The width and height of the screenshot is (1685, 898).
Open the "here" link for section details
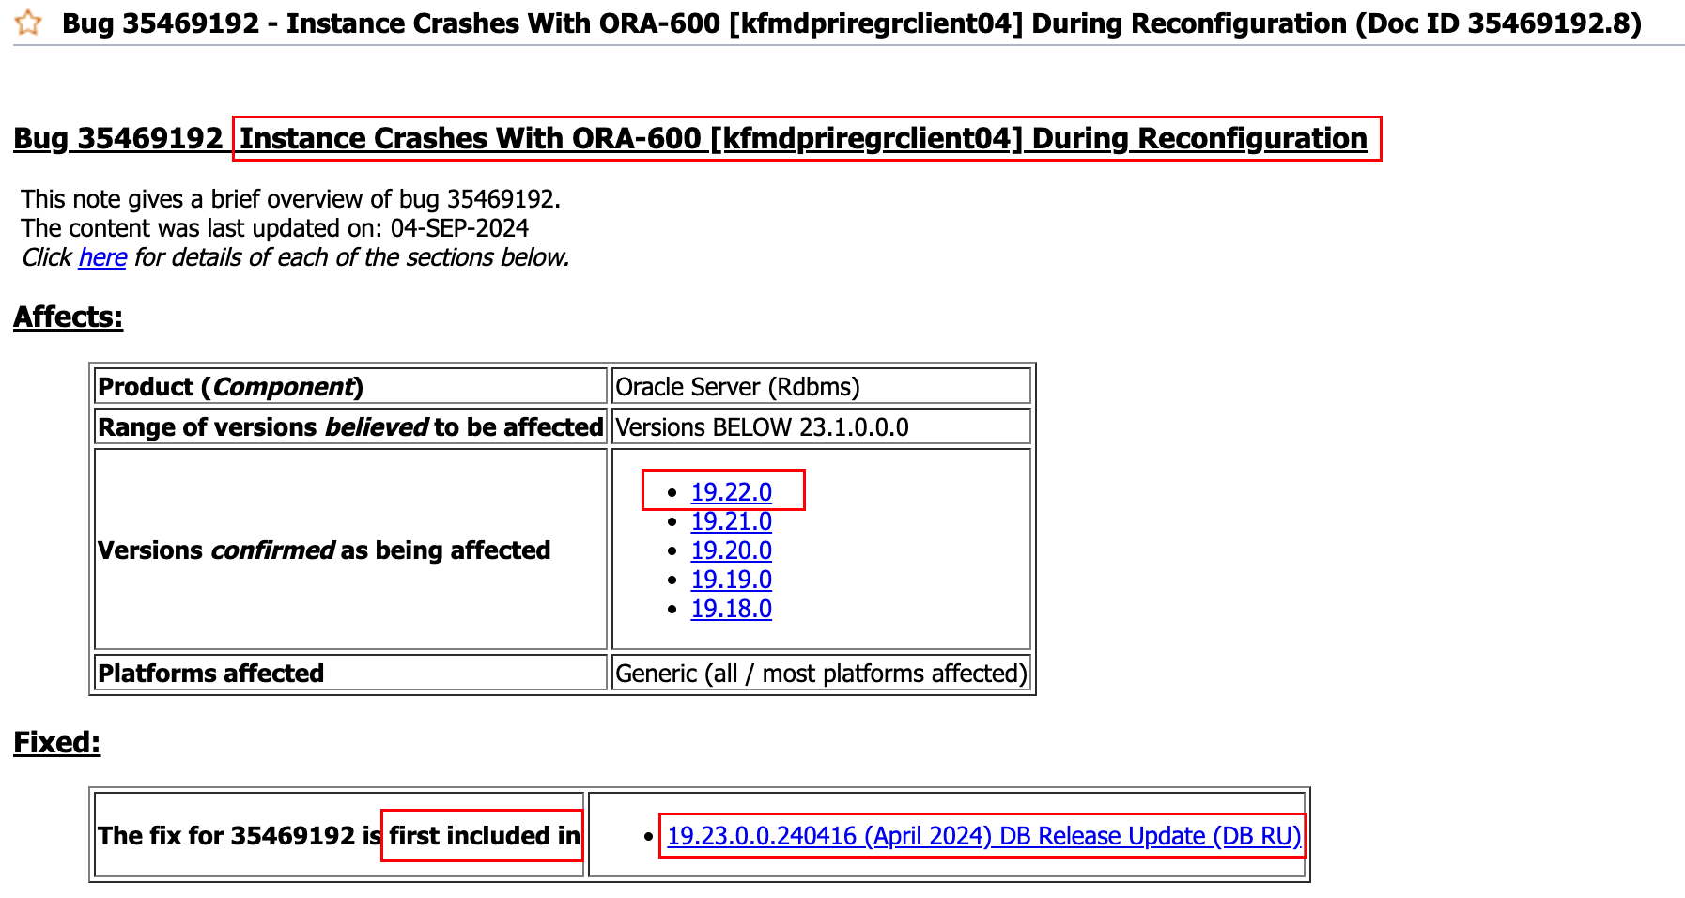[x=100, y=257]
